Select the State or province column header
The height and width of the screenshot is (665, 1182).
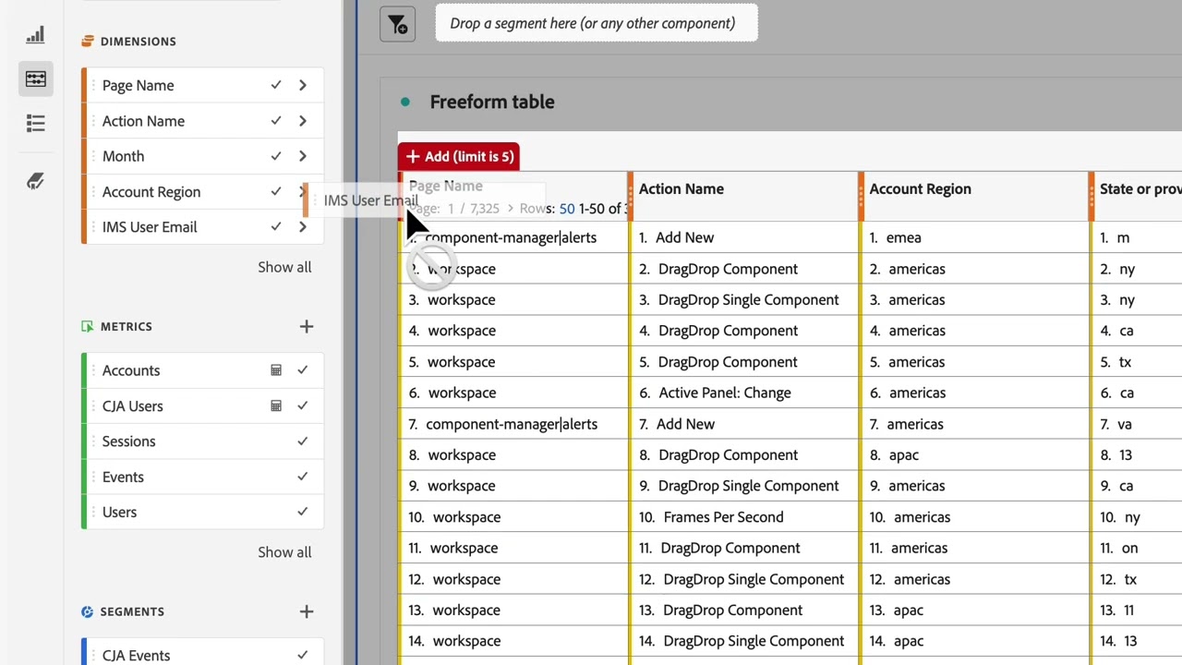click(x=1140, y=188)
